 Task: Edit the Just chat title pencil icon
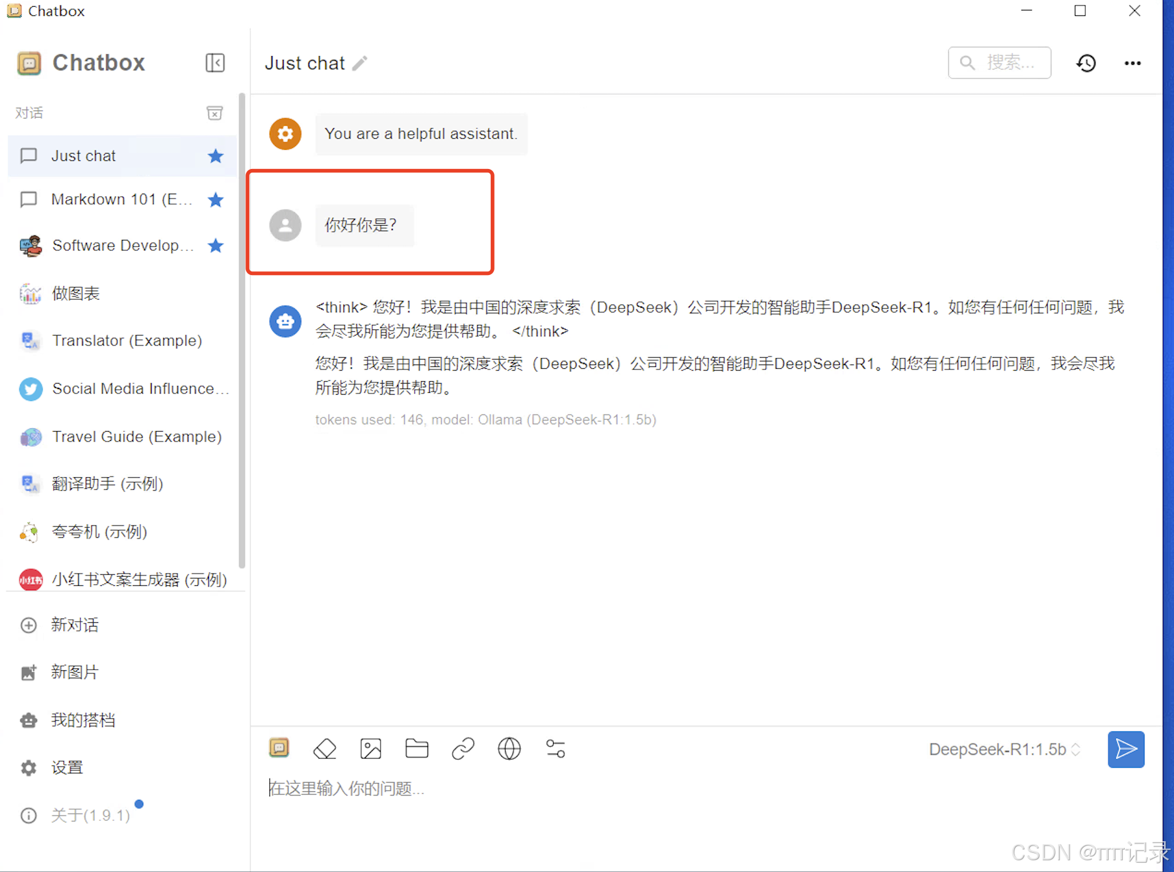click(x=360, y=63)
